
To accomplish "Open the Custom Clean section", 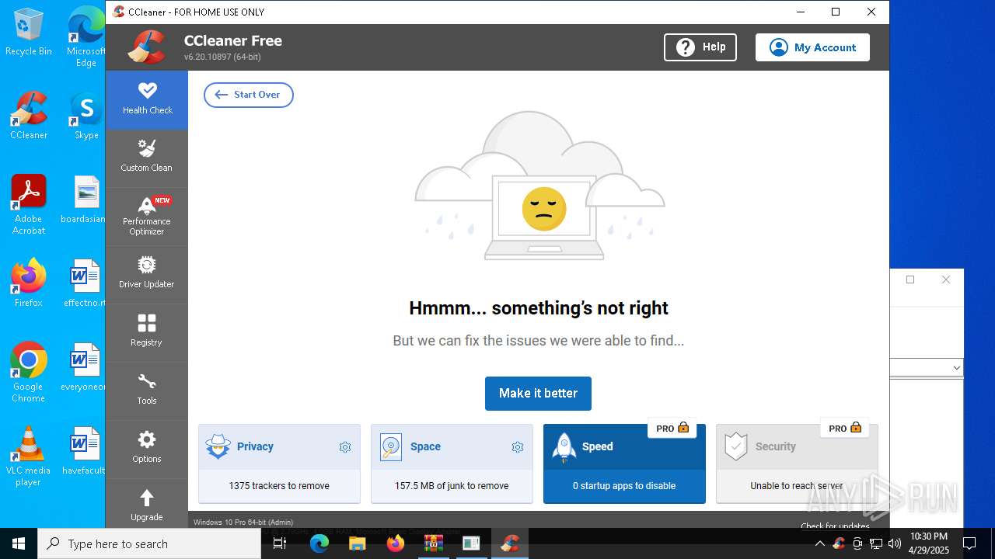I will (x=147, y=158).
